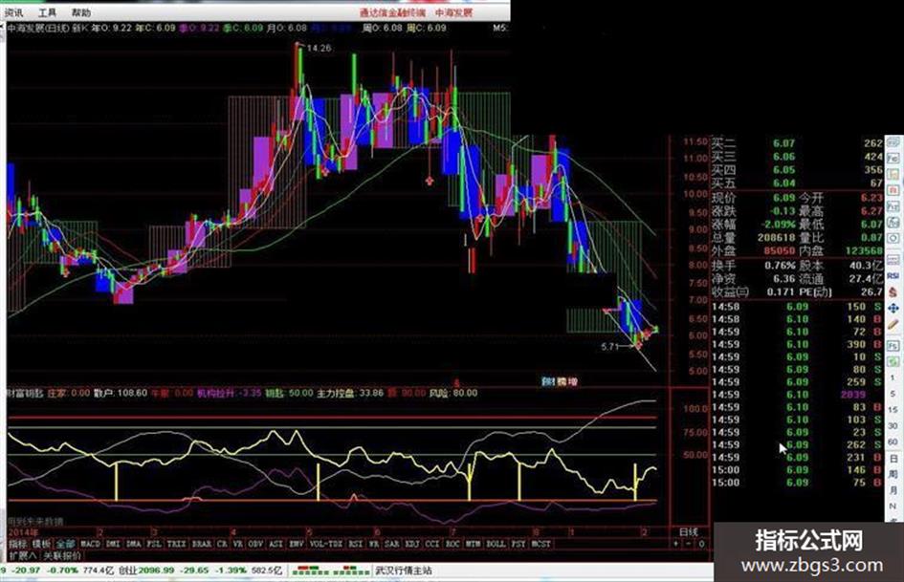Click the 创业 2096.99 index in status bar

146,571
